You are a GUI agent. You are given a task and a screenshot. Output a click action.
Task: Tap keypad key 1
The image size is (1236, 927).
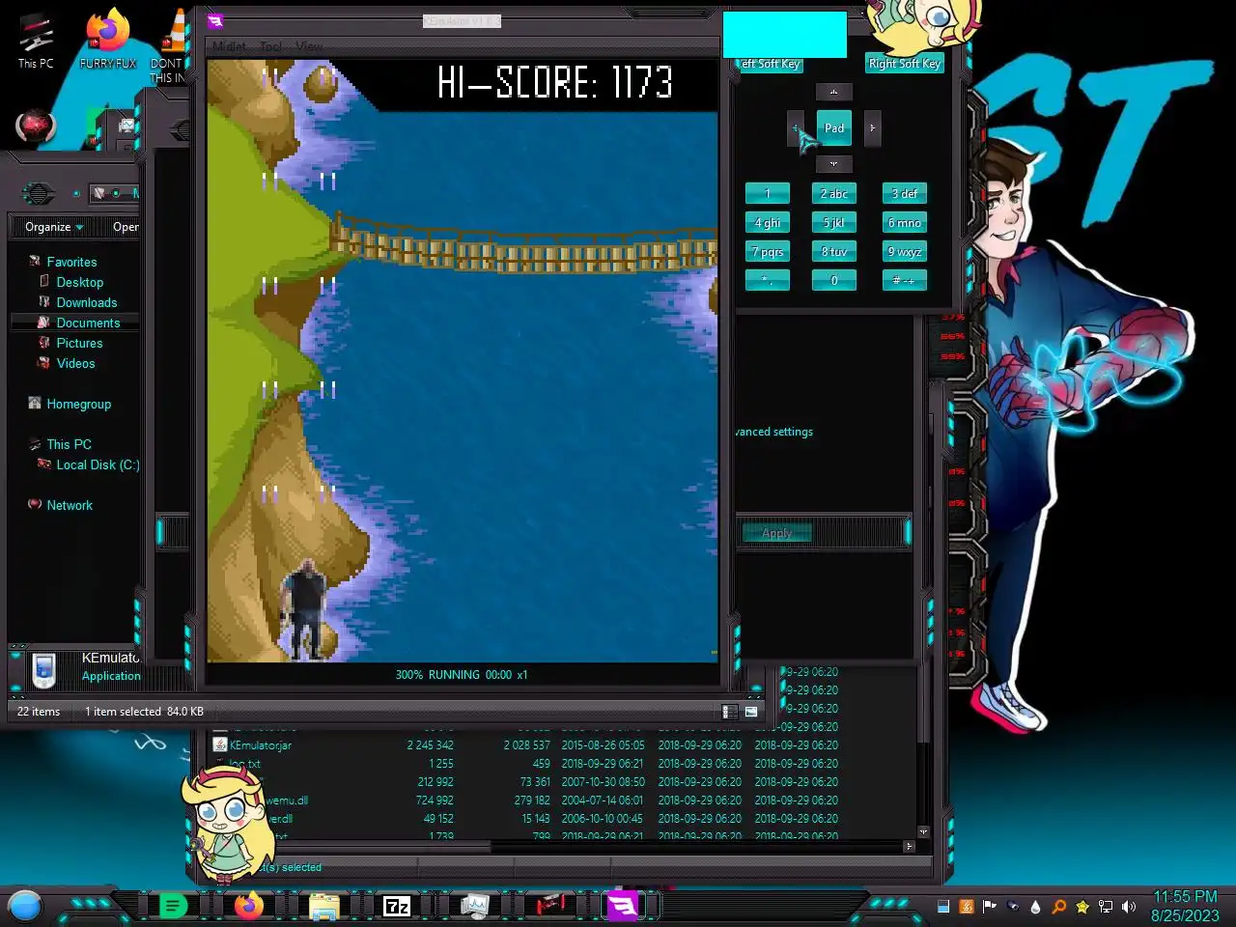coord(768,194)
